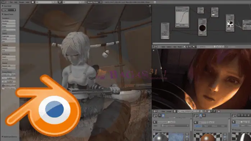251x141 pixels.
Task: Collapse Preview section in texture properties panel
Action: [x=154, y=130]
